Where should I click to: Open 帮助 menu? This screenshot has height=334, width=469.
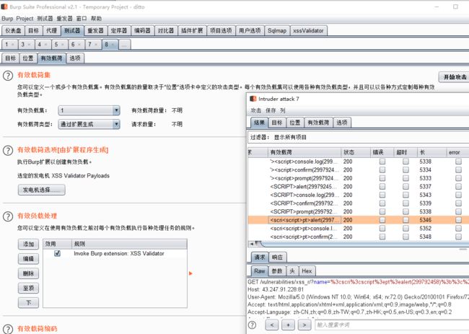pyautogui.click(x=96, y=19)
